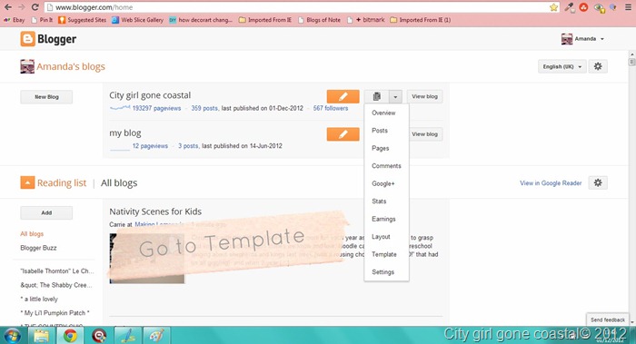Click the post list icon for City girl gone coastal

[376, 96]
